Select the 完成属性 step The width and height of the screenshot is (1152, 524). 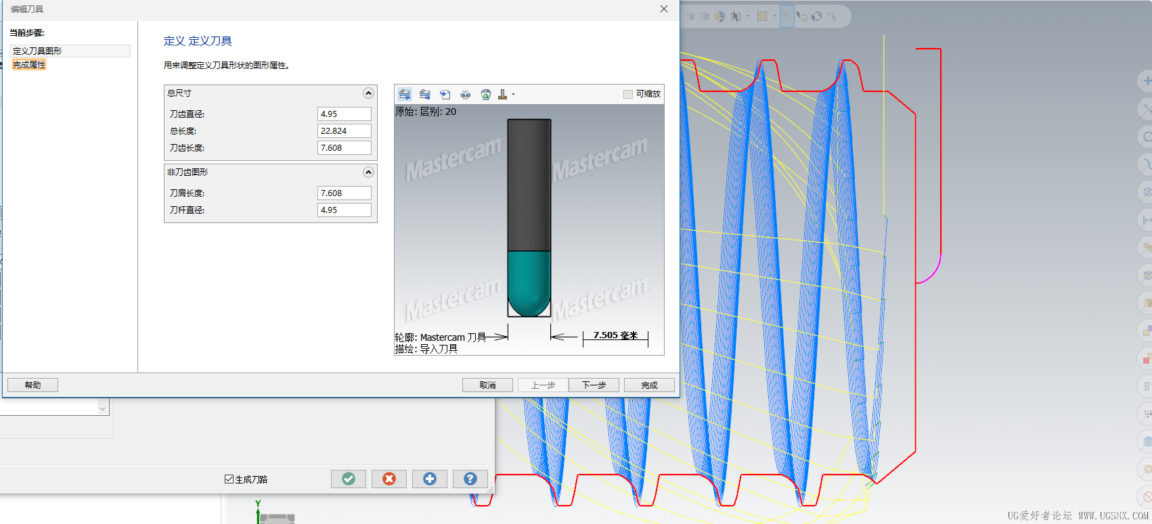pyautogui.click(x=29, y=65)
